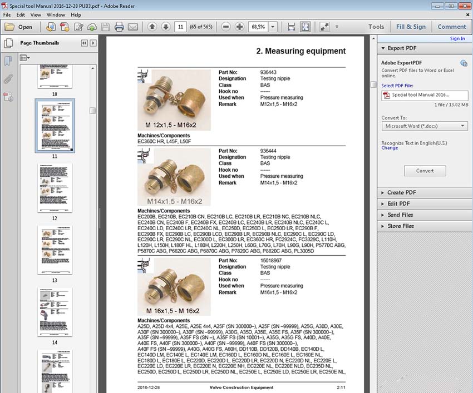Screen dimensions: 473x393
Task: Print the document using printer icon
Action: coord(119,27)
